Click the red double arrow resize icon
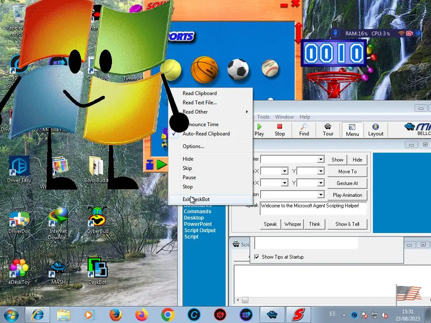This screenshot has height=323, width=431. [298, 33]
